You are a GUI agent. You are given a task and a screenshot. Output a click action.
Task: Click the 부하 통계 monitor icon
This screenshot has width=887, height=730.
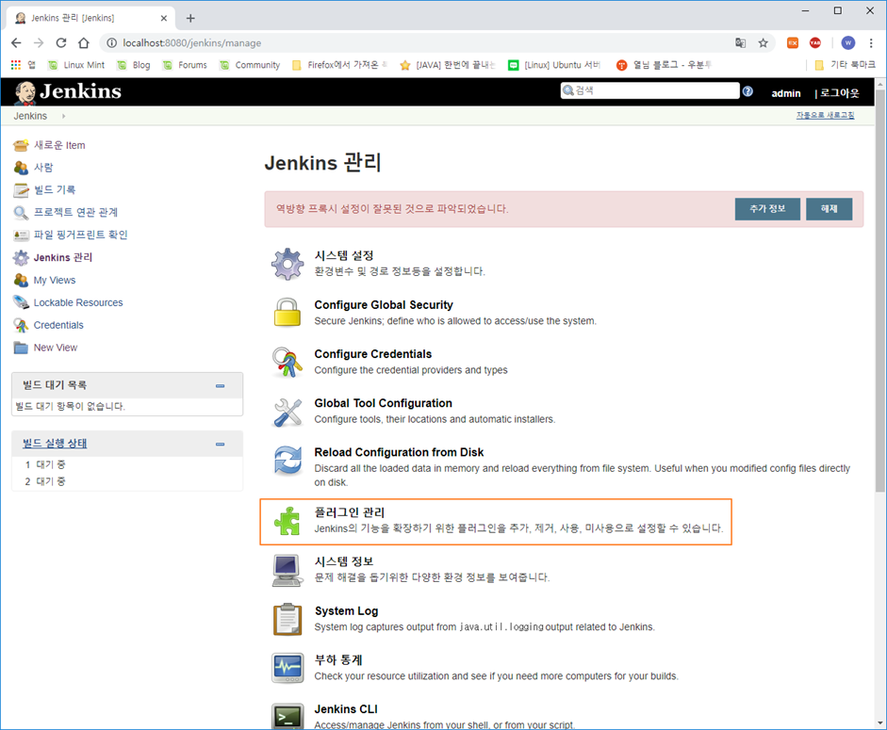(287, 668)
